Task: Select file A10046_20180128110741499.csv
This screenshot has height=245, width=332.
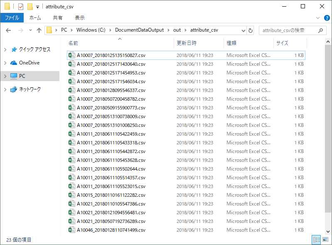Action: coord(111,230)
